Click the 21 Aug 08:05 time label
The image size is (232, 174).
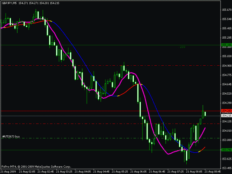(194, 172)
